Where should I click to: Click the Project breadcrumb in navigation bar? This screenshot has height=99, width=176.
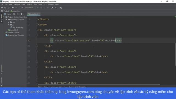pos(5,11)
